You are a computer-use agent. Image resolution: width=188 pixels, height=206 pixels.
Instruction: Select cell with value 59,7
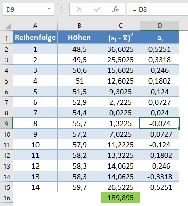pos(79,187)
